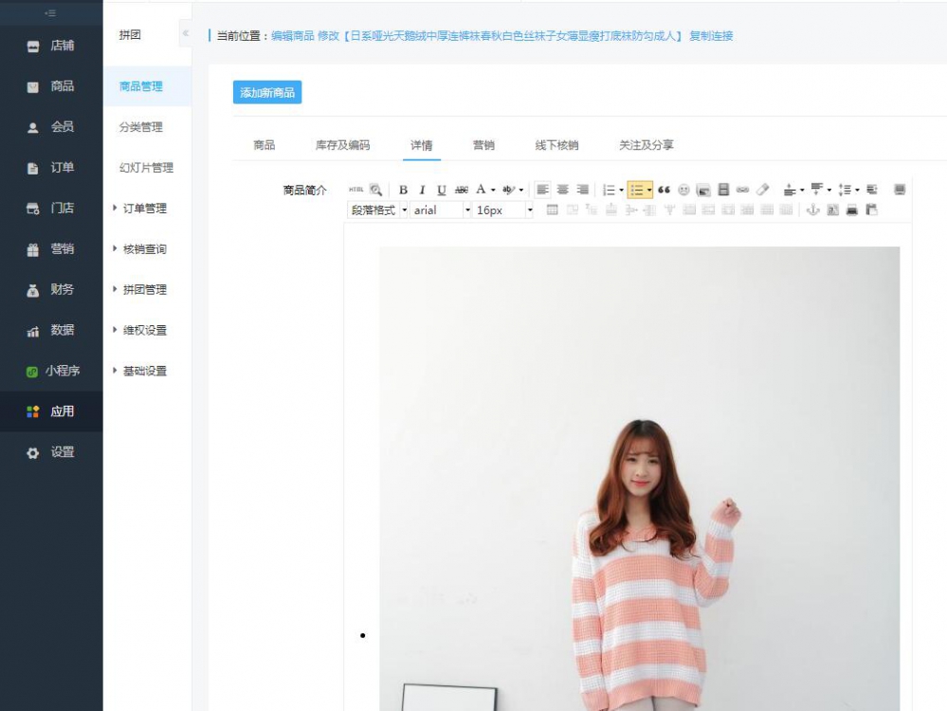Open 商品管理 in submenu

147,86
